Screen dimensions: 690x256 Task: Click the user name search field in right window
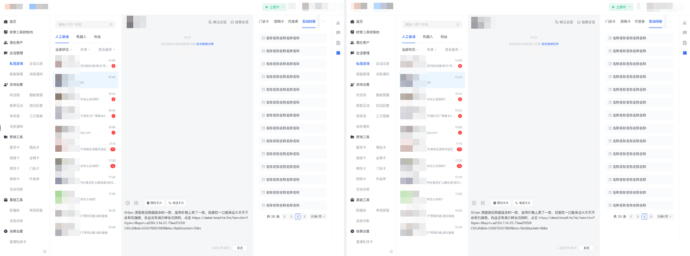(427, 24)
